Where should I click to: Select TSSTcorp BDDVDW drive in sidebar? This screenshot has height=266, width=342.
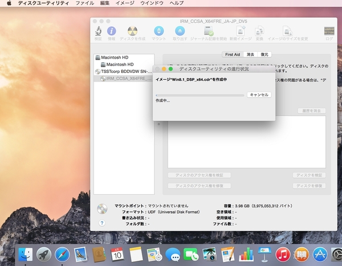tap(124, 72)
